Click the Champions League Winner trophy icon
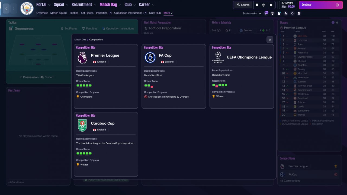This screenshot has height=195, width=347. pos(214,96)
